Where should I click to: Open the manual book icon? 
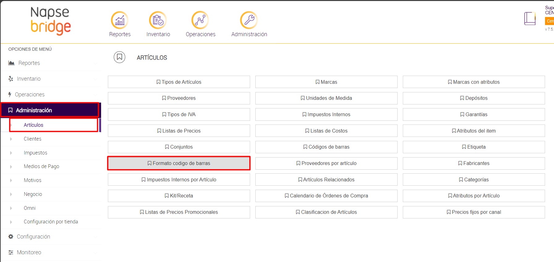click(530, 19)
